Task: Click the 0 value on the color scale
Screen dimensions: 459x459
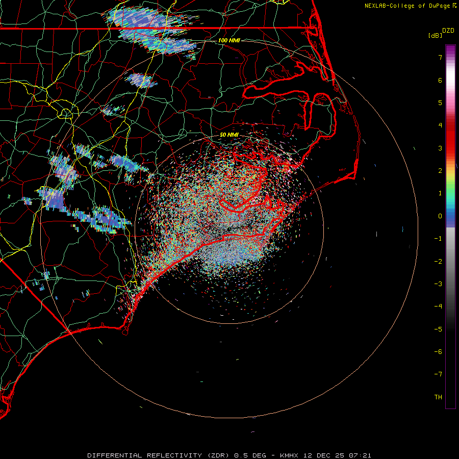Action: point(440,216)
